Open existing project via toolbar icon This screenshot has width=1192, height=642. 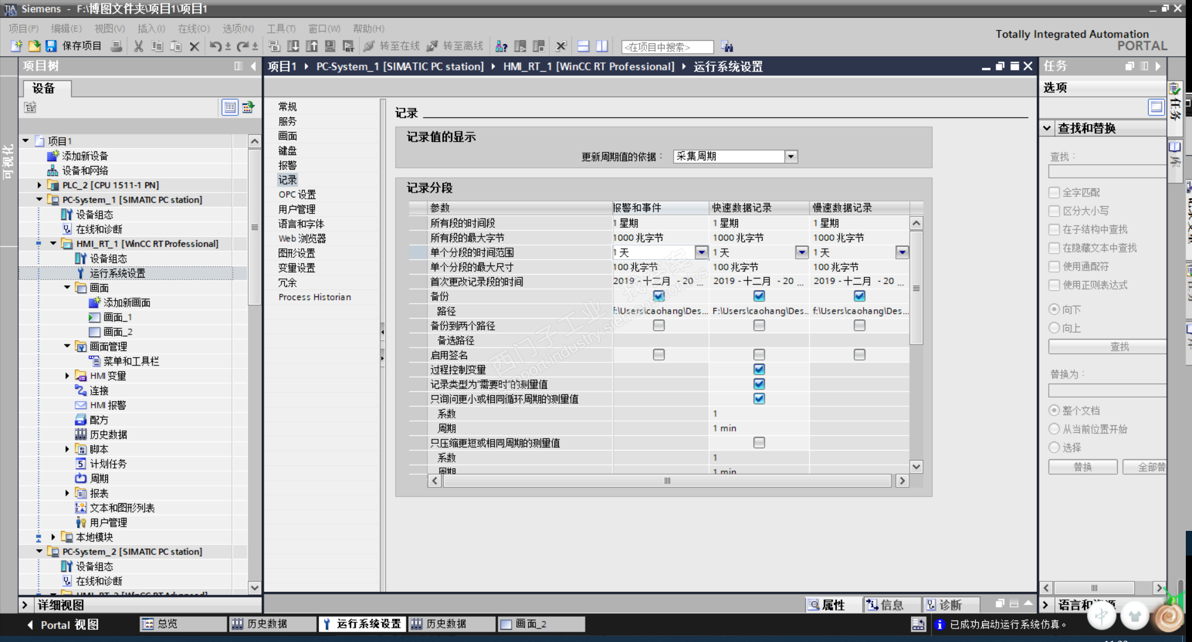[34, 46]
